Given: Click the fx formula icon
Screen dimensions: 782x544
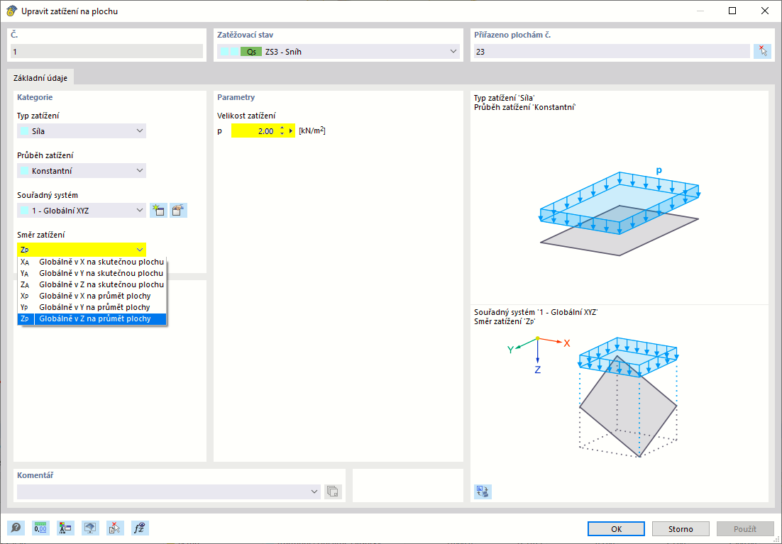Looking at the screenshot, I should click(140, 528).
